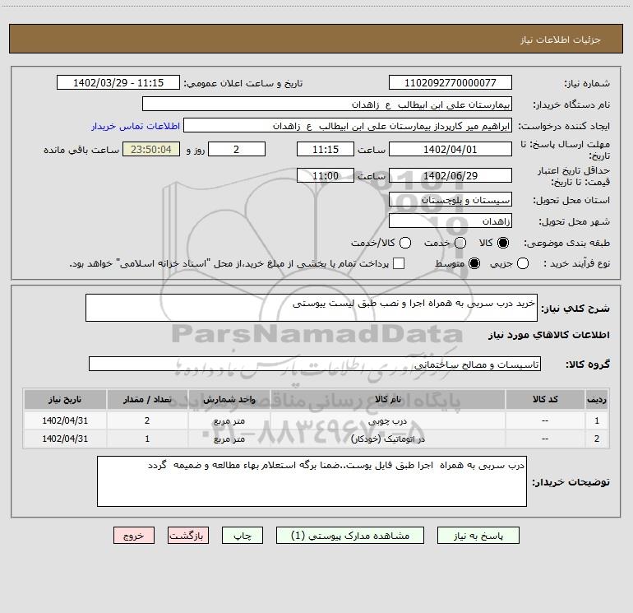Click the شماره نیاز number field
This screenshot has height=613, width=633.
click(450, 82)
